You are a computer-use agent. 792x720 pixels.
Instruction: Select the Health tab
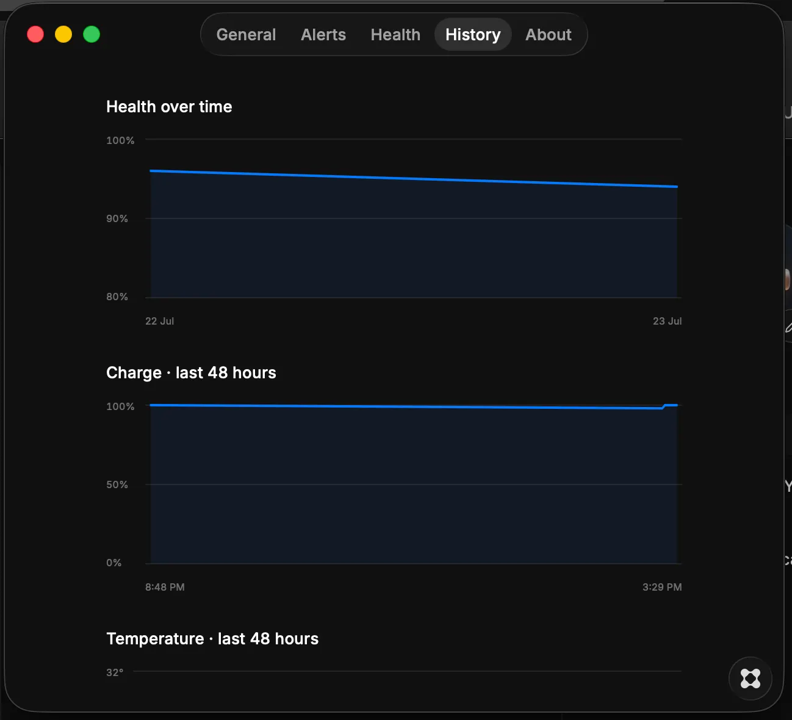point(395,35)
